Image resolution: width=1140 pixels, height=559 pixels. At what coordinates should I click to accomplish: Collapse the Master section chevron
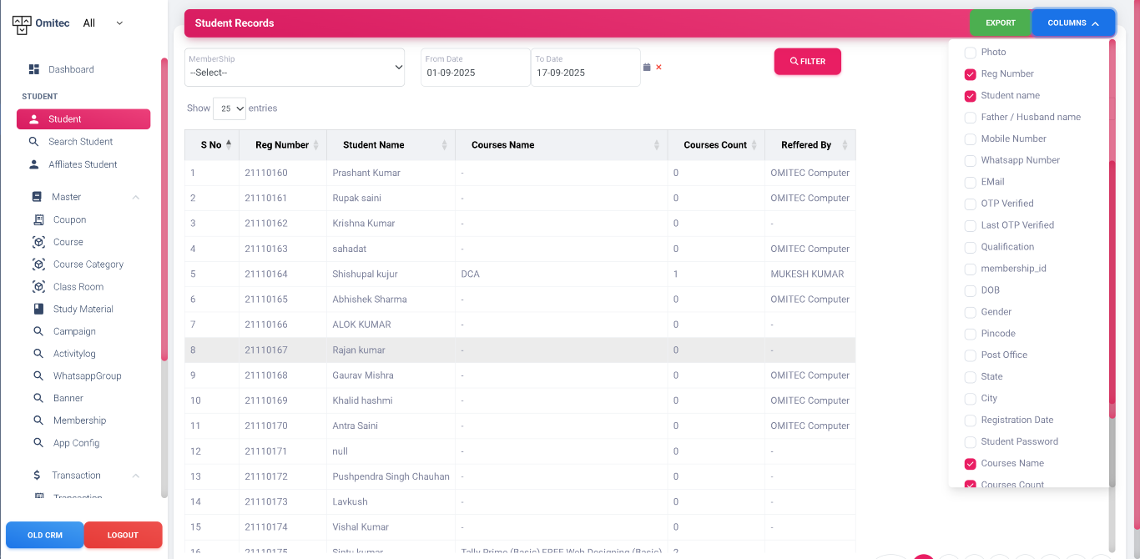(136, 197)
